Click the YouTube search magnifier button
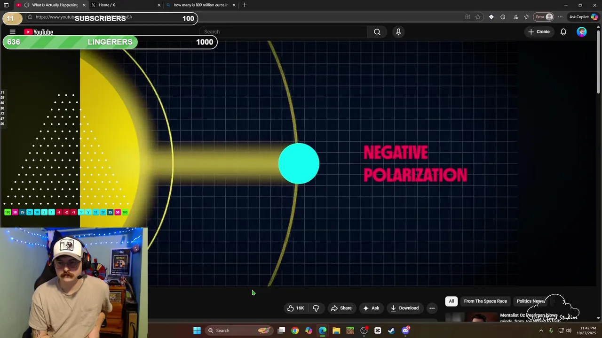 click(x=377, y=32)
